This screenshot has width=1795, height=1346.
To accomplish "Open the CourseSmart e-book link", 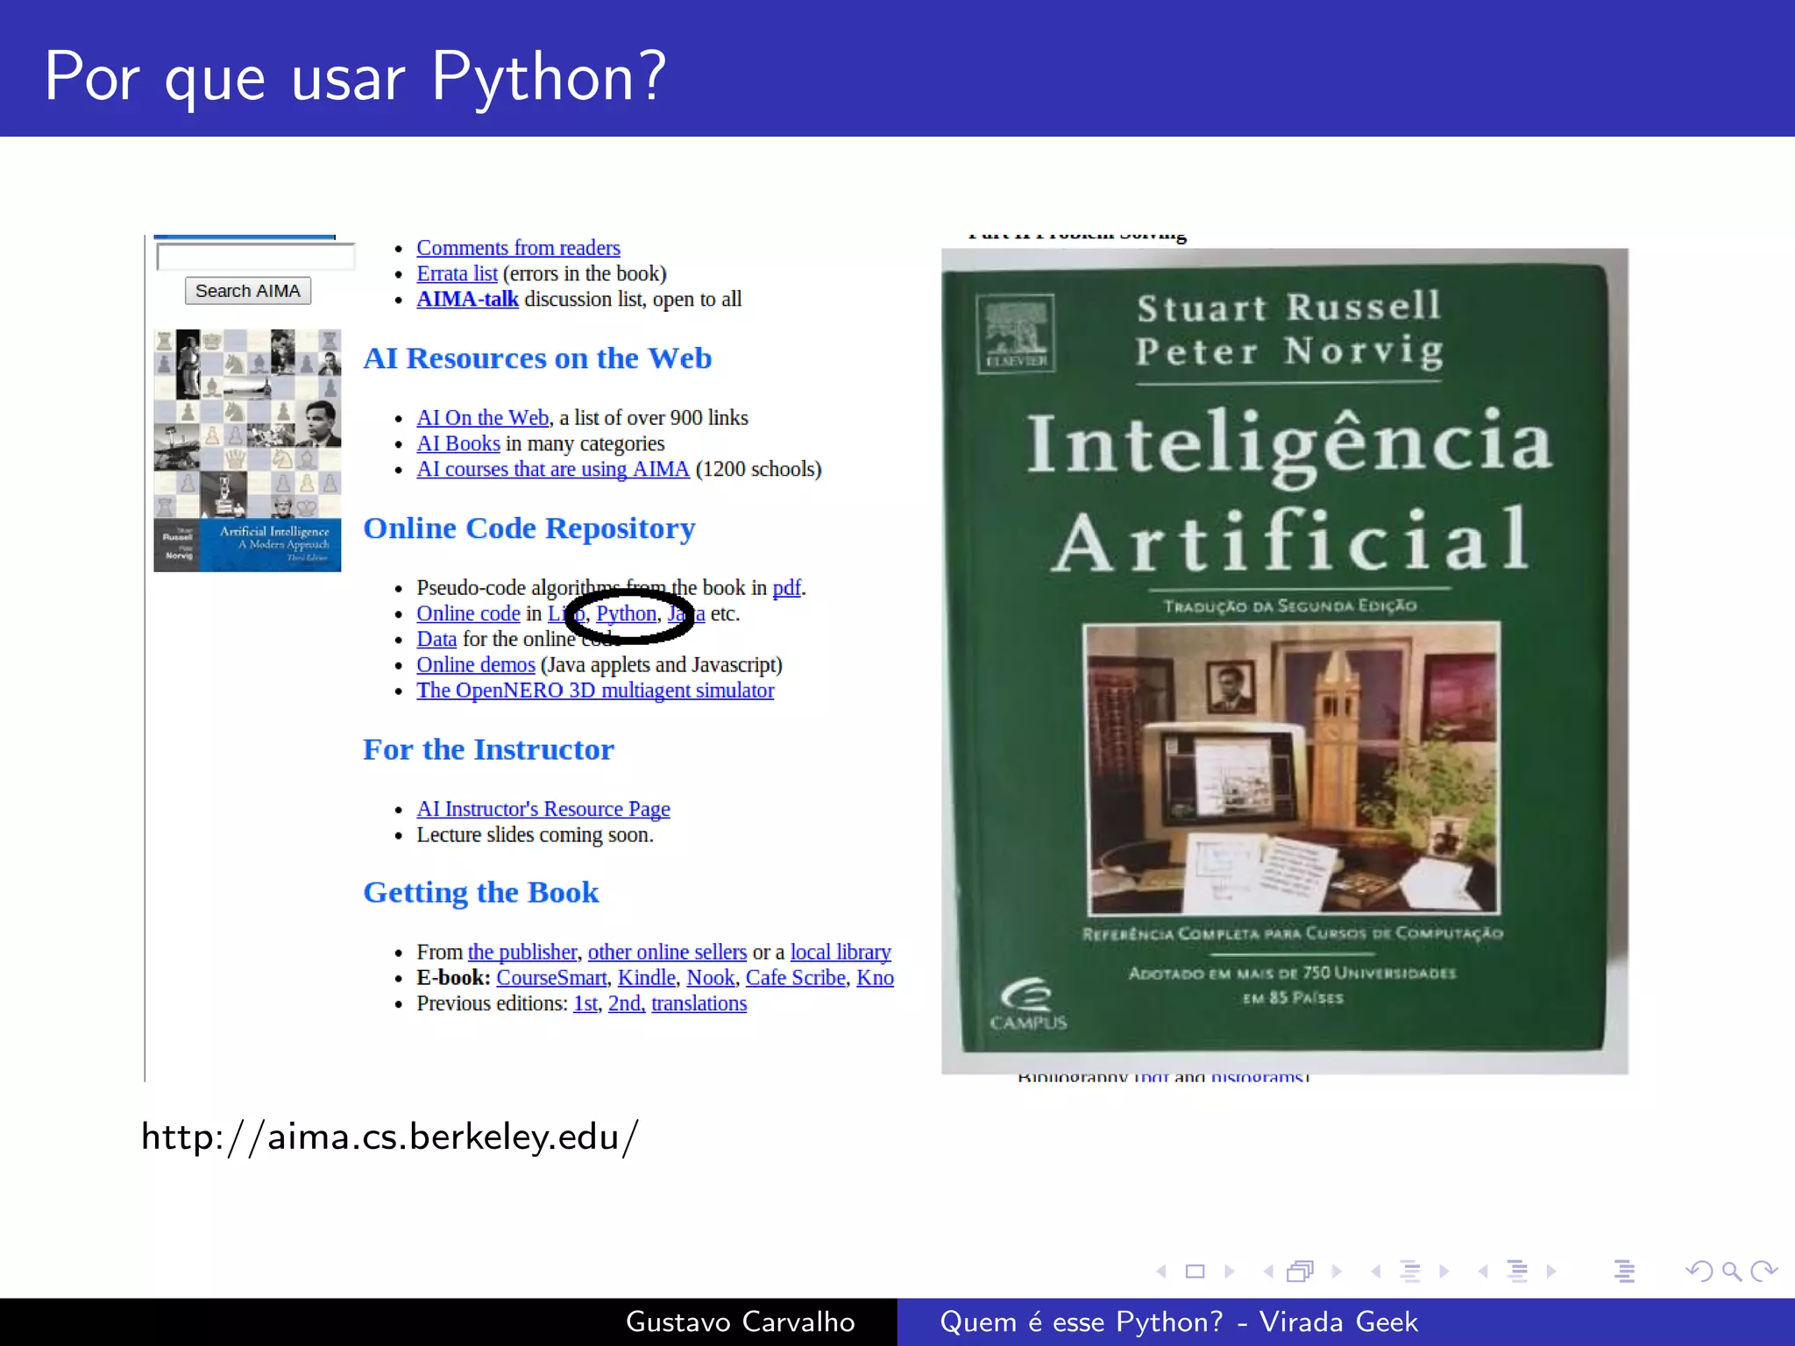I will coord(551,977).
